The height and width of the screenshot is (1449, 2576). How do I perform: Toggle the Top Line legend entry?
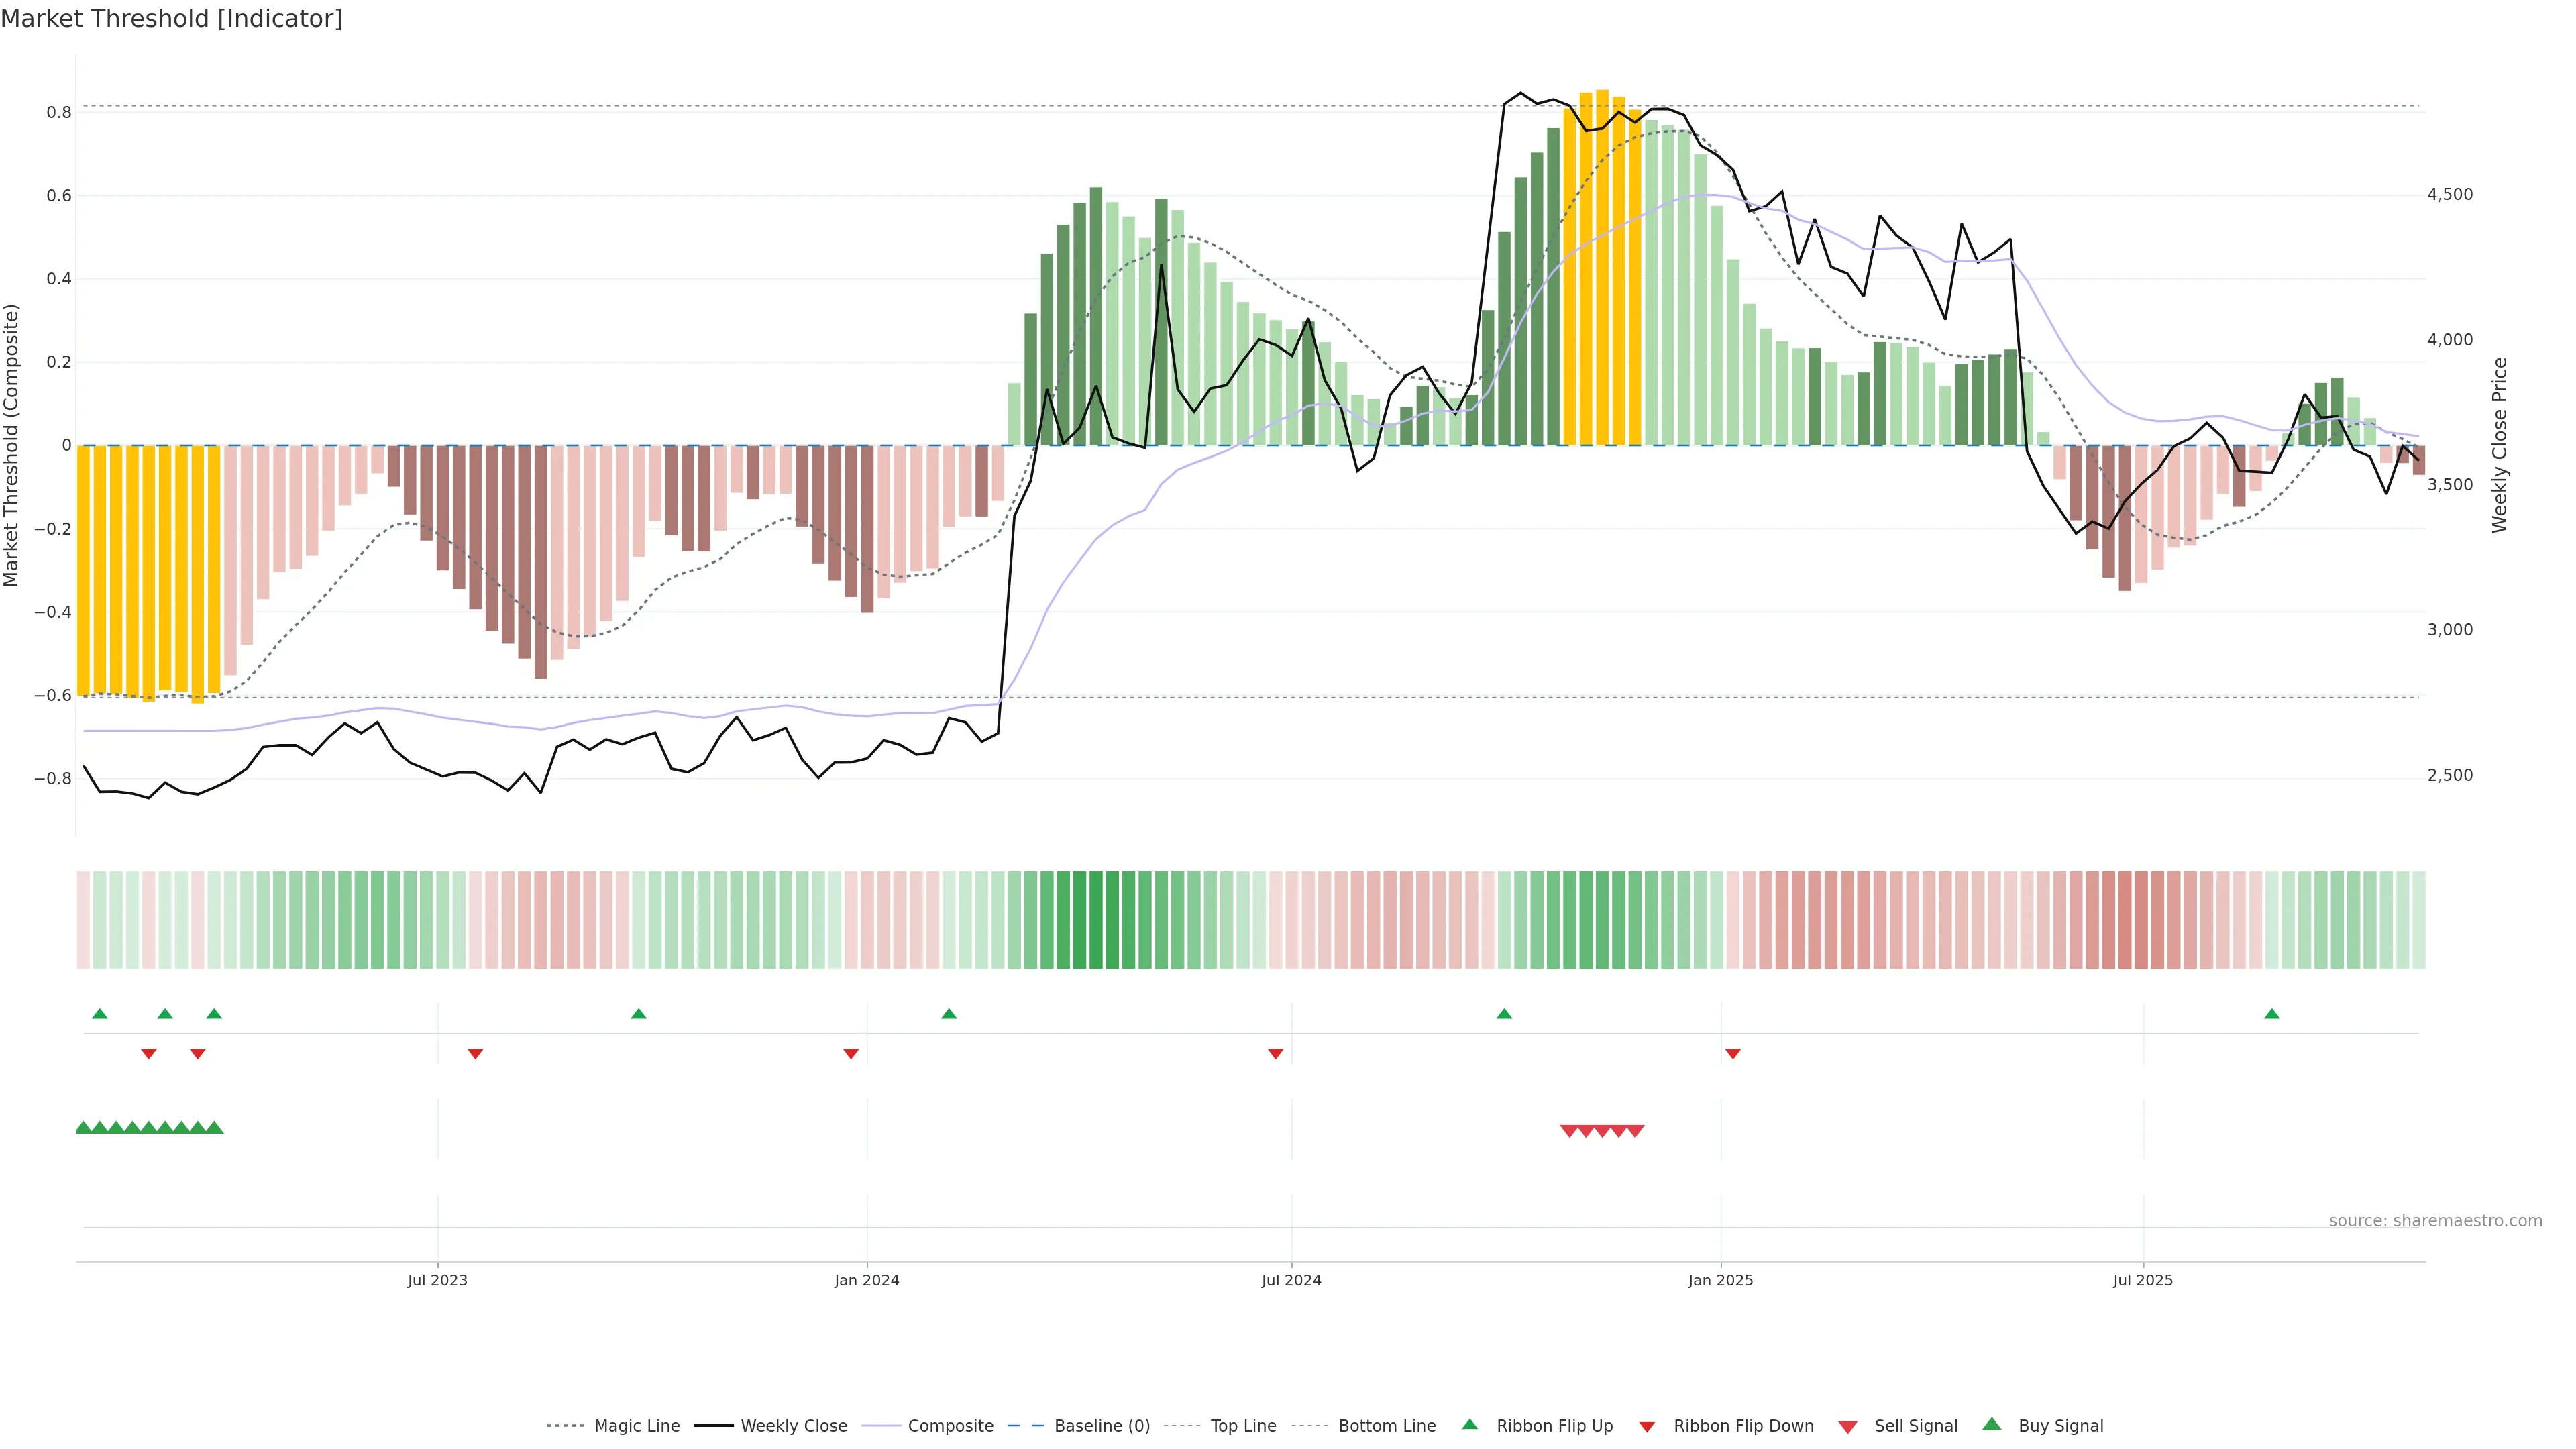point(1243,1426)
